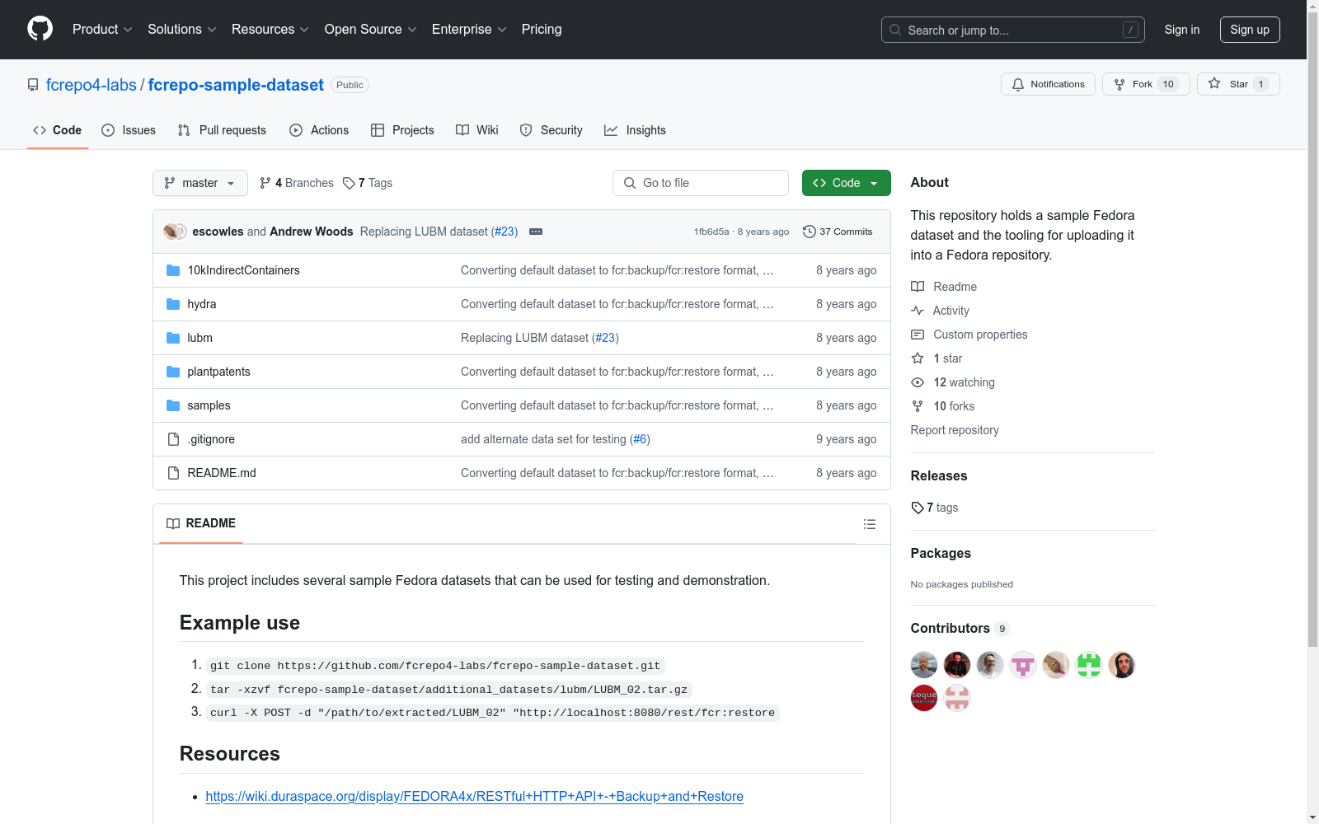Click the .gitignore file icon
This screenshot has width=1319, height=824.
coord(173,439)
